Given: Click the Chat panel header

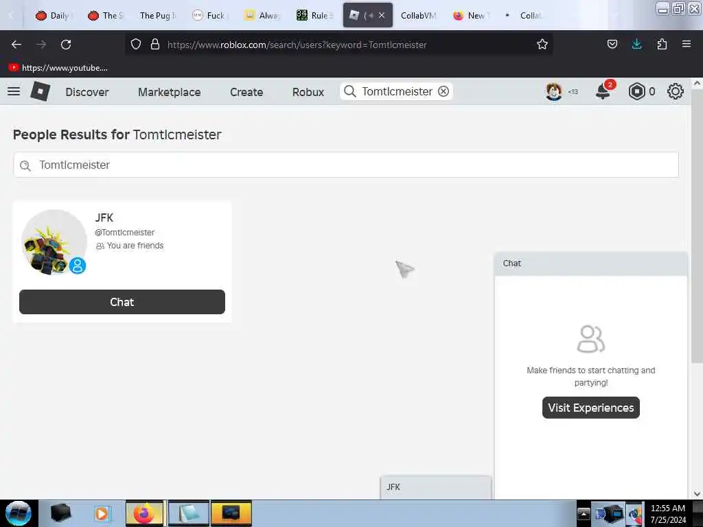Looking at the screenshot, I should (591, 263).
